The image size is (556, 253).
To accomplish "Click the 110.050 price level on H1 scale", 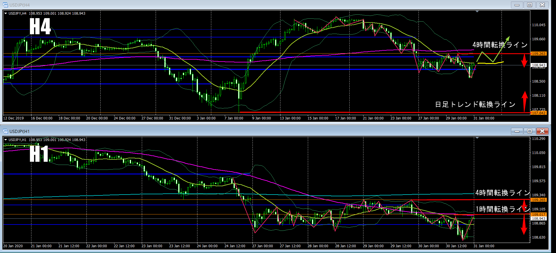I will 538,153.
